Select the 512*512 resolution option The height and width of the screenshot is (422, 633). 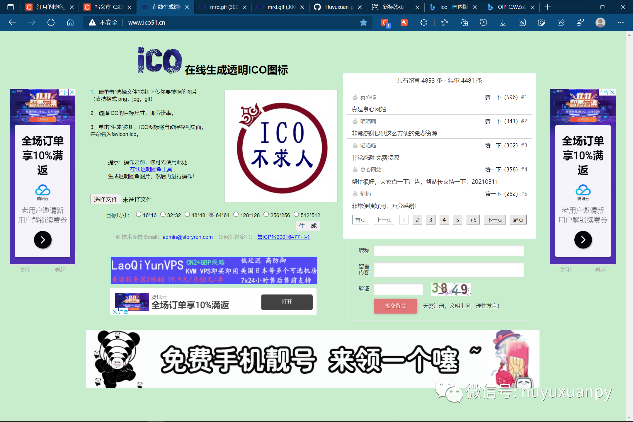coord(296,214)
